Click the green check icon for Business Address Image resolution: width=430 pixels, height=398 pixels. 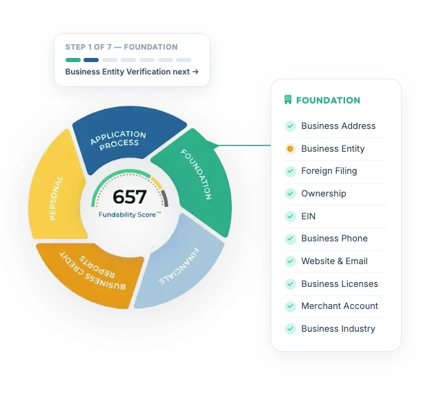291,126
